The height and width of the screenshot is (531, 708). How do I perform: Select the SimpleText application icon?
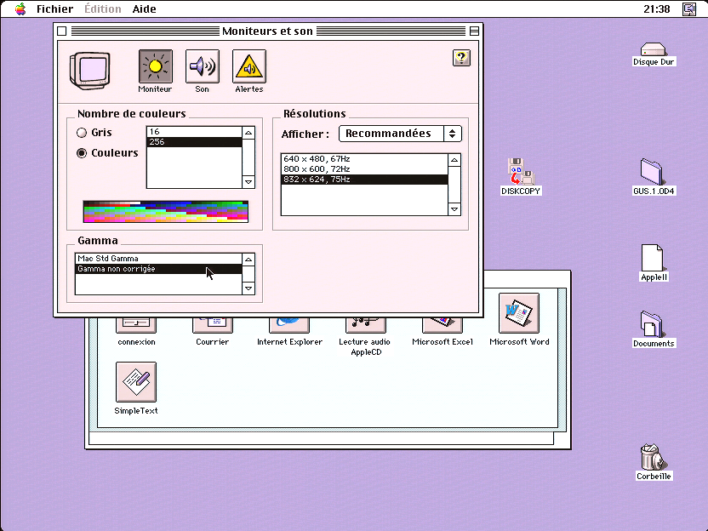[x=136, y=382]
